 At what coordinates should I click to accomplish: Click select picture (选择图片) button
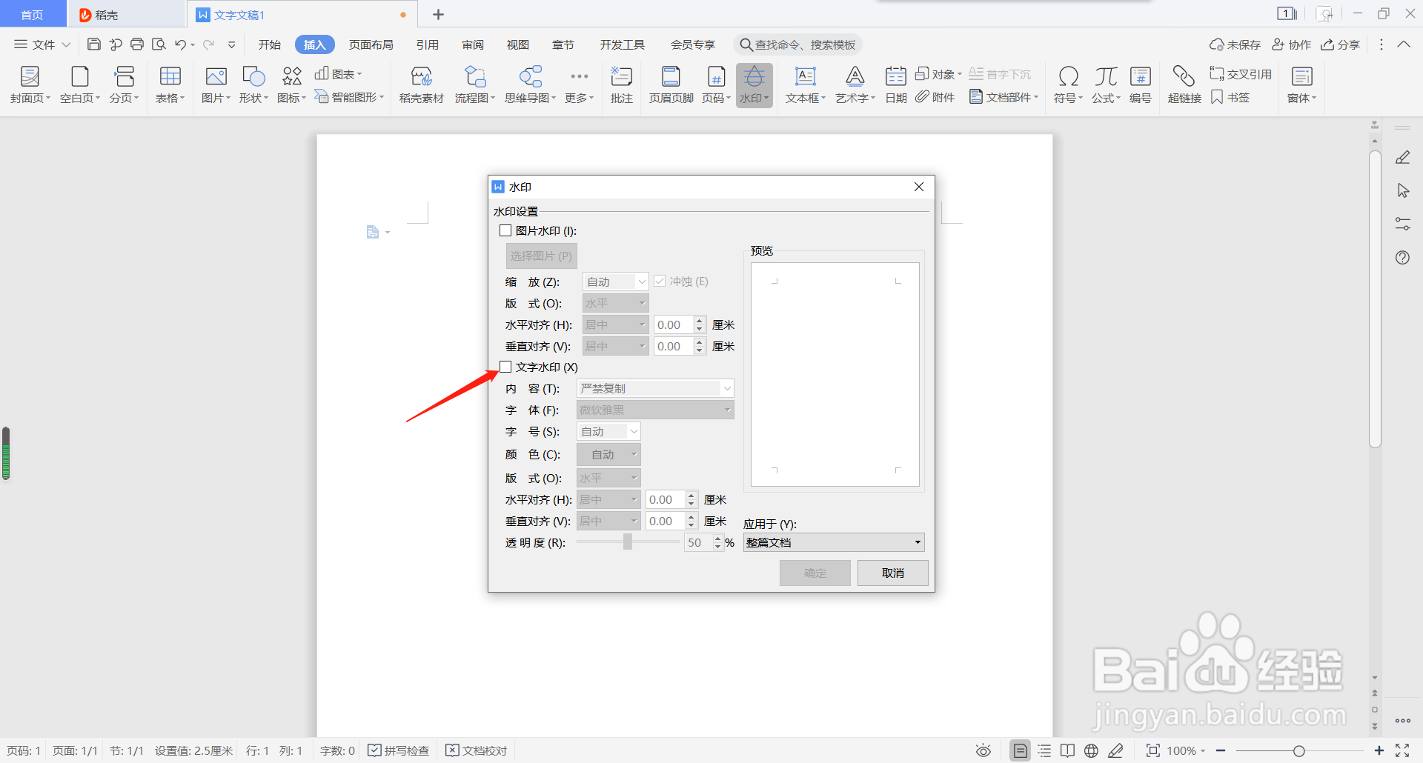click(x=541, y=256)
